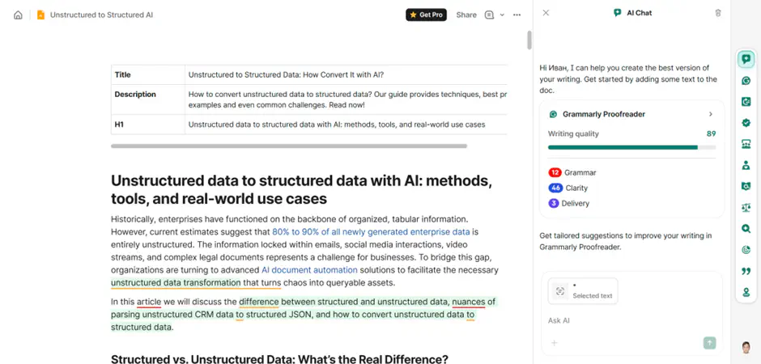Image resolution: width=761 pixels, height=364 pixels.
Task: Open the plagiarism search sidebar icon
Action: (x=746, y=229)
